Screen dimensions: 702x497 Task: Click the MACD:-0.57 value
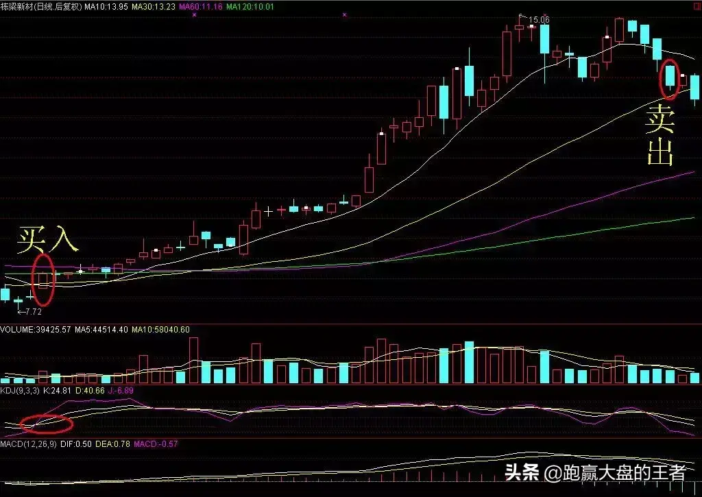tap(156, 444)
